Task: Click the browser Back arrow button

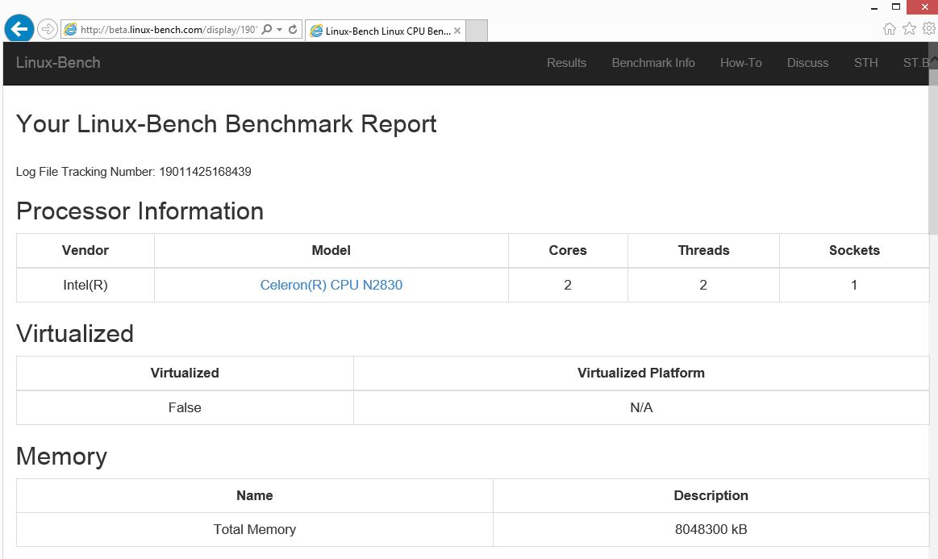Action: 19,29
